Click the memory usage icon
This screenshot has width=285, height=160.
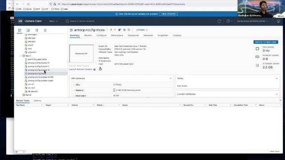tap(257, 57)
